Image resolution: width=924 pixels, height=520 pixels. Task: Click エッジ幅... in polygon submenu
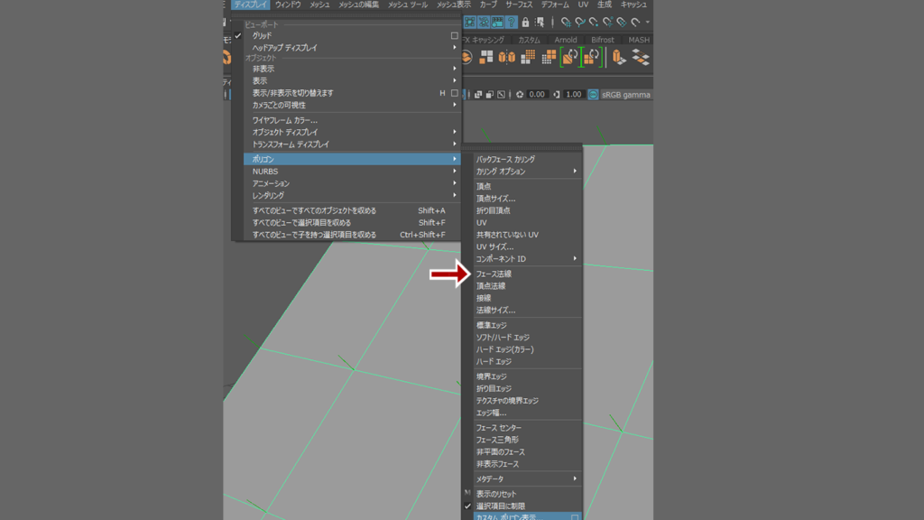coord(522,413)
